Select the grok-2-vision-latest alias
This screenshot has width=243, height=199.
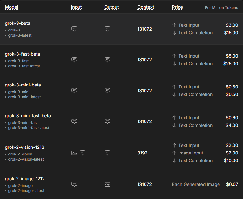click(26, 159)
